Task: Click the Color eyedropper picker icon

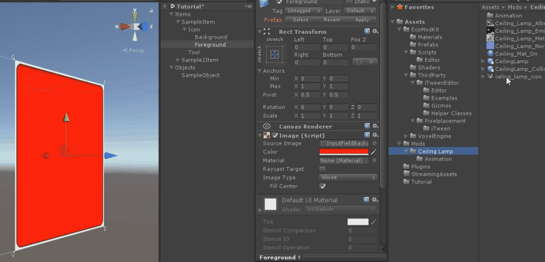Action: coord(373,152)
